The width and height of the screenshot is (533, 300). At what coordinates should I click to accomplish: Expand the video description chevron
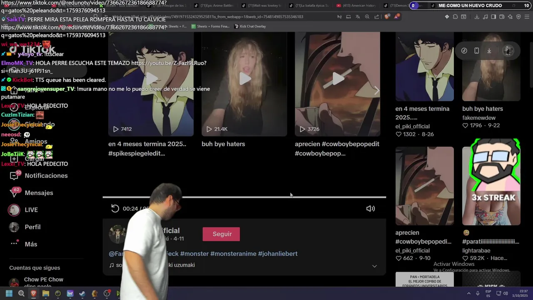(x=374, y=266)
